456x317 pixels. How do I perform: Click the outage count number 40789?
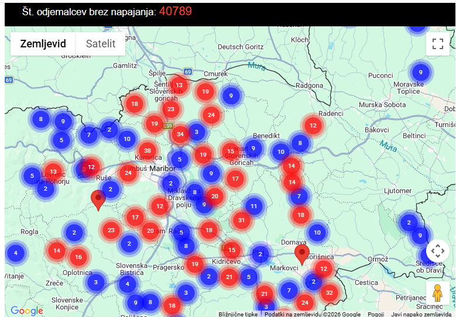tap(175, 11)
